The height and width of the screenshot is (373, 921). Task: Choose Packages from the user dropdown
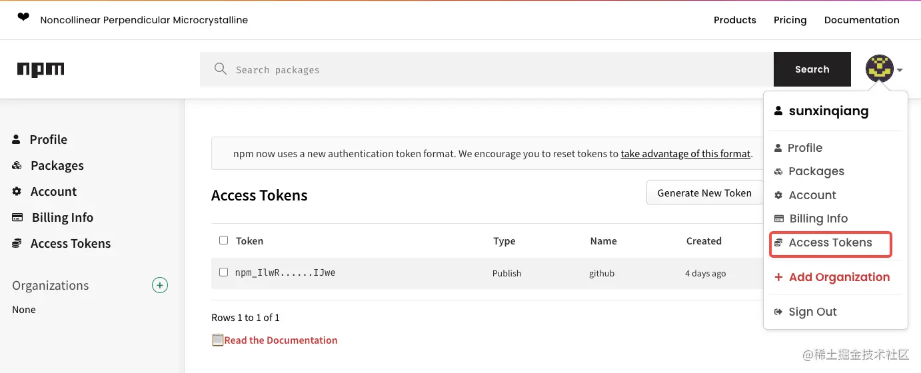coord(816,171)
